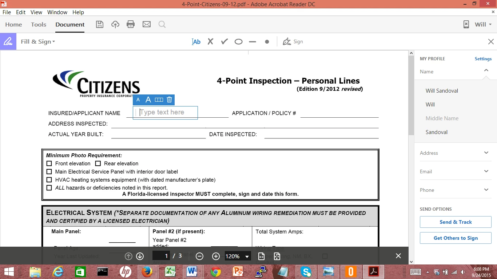Expand the Address profile section
Viewport: 497px width, 279px height.
486,153
